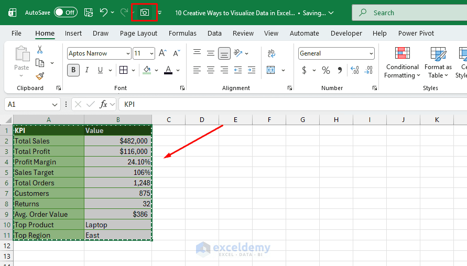Click the Undo arrow icon
The height and width of the screenshot is (266, 467).
pyautogui.click(x=103, y=12)
